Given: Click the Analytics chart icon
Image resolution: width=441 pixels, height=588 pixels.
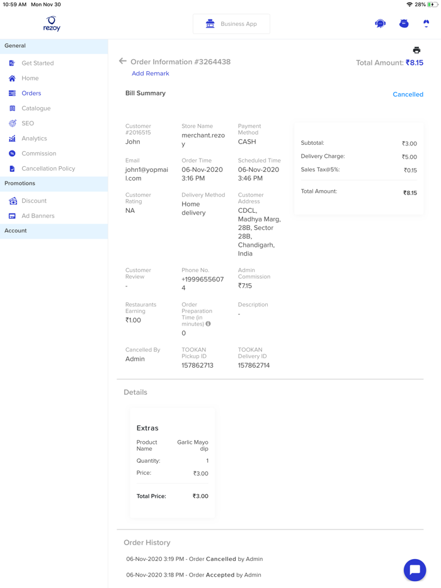Looking at the screenshot, I should (12, 139).
